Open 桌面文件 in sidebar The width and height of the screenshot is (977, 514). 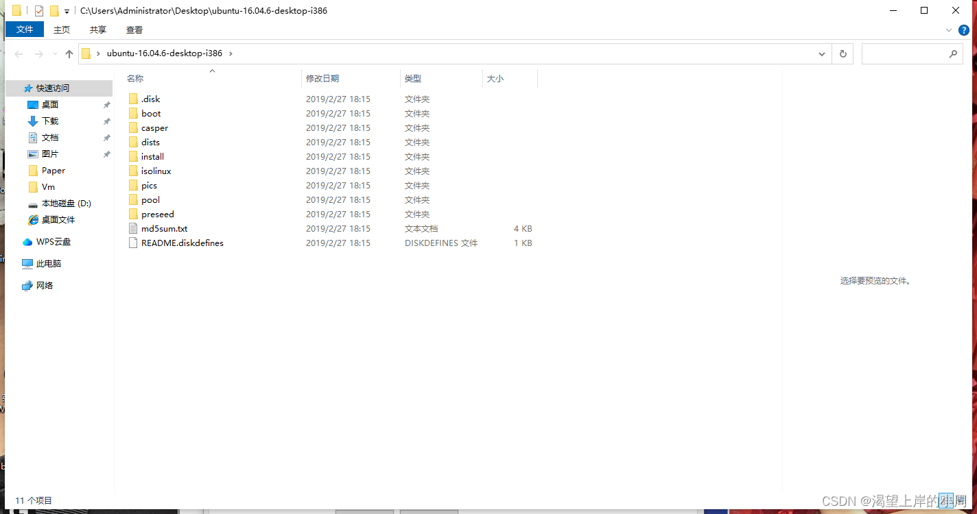click(x=59, y=219)
